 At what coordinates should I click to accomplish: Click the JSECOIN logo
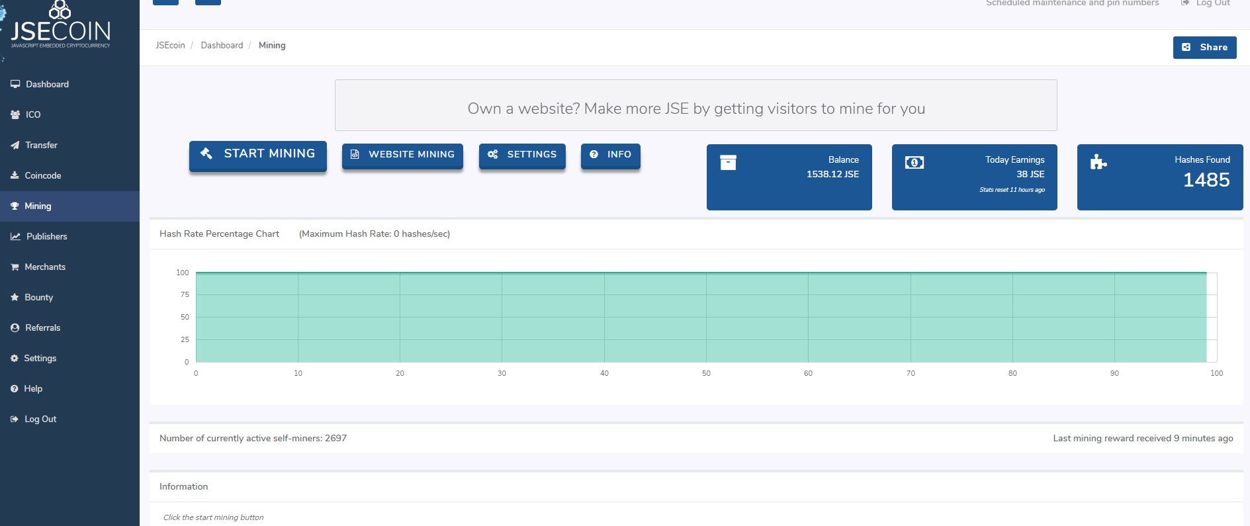click(x=60, y=26)
